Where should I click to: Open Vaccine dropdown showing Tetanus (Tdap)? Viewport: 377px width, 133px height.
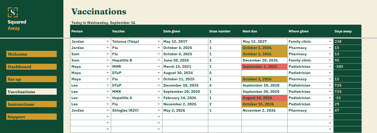(159, 42)
